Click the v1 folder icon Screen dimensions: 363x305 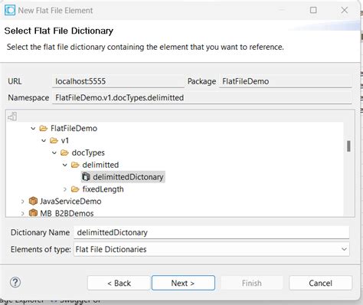tap(54, 140)
